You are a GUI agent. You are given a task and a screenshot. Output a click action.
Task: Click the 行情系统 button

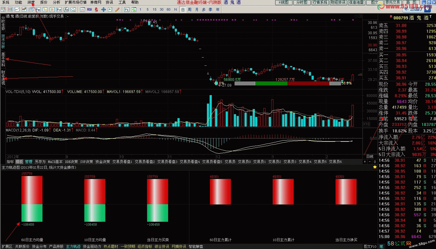tap(320, 2)
